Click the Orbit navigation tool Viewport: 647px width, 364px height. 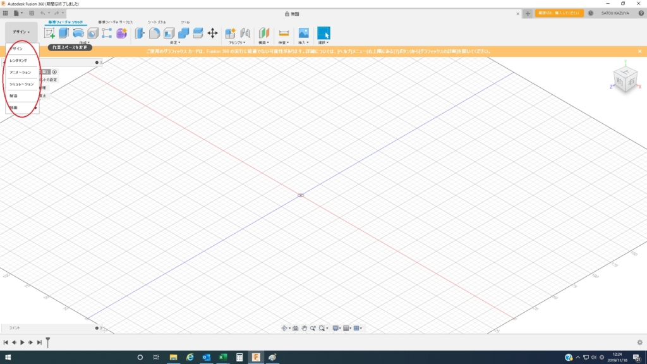[x=284, y=329]
